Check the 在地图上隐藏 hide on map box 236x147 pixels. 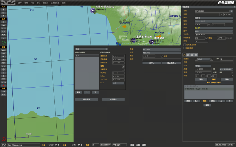coord(185,45)
